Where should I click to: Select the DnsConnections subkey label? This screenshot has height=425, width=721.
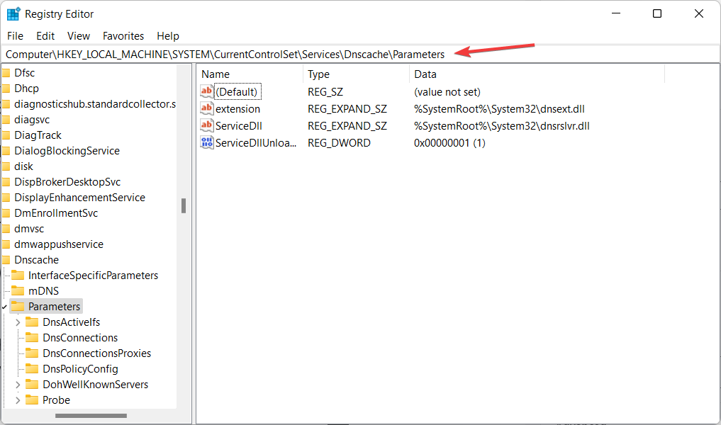point(80,338)
